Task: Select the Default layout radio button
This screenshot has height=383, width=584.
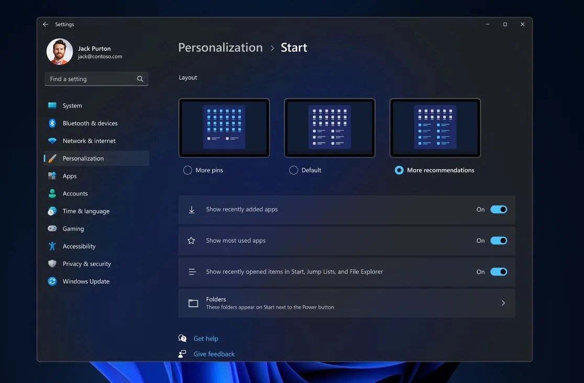Action: [x=294, y=170]
